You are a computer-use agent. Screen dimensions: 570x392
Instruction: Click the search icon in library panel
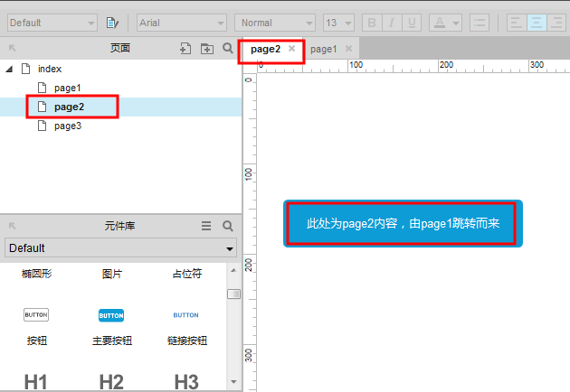[x=228, y=226]
